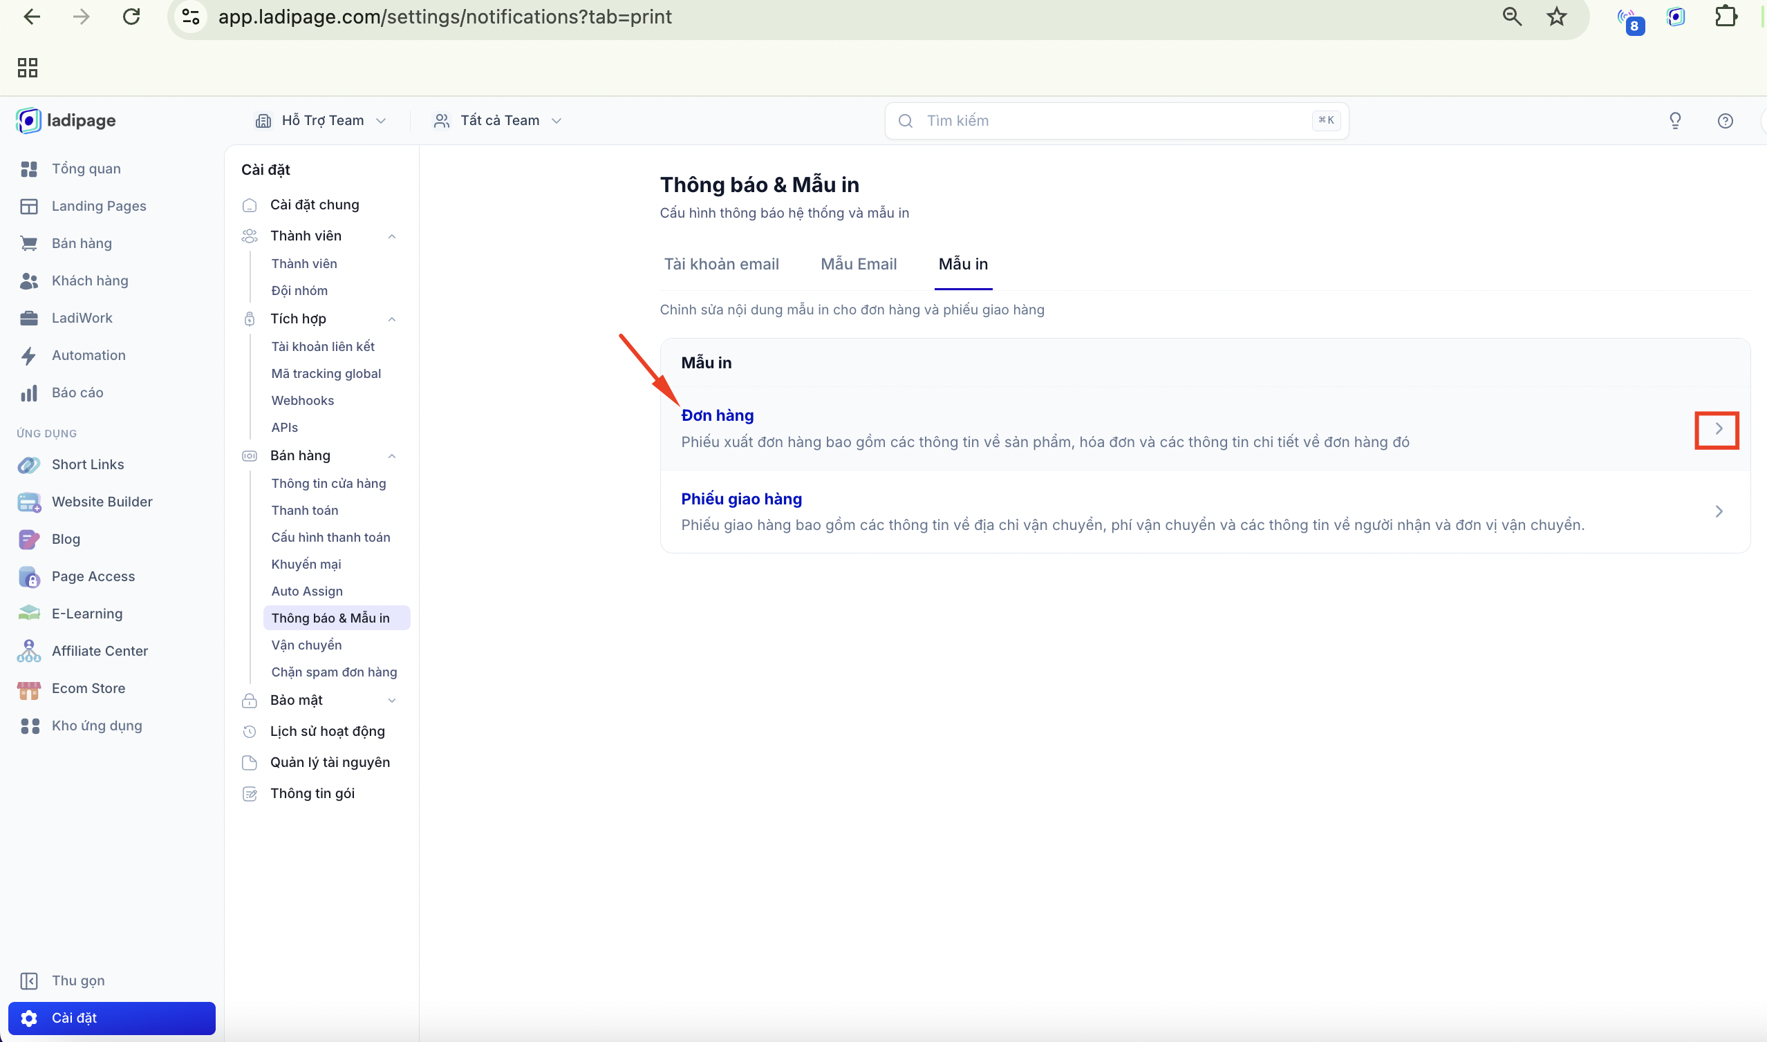Open the Affiliate Center app
Viewport: 1767px width, 1042px height.
[100, 650]
